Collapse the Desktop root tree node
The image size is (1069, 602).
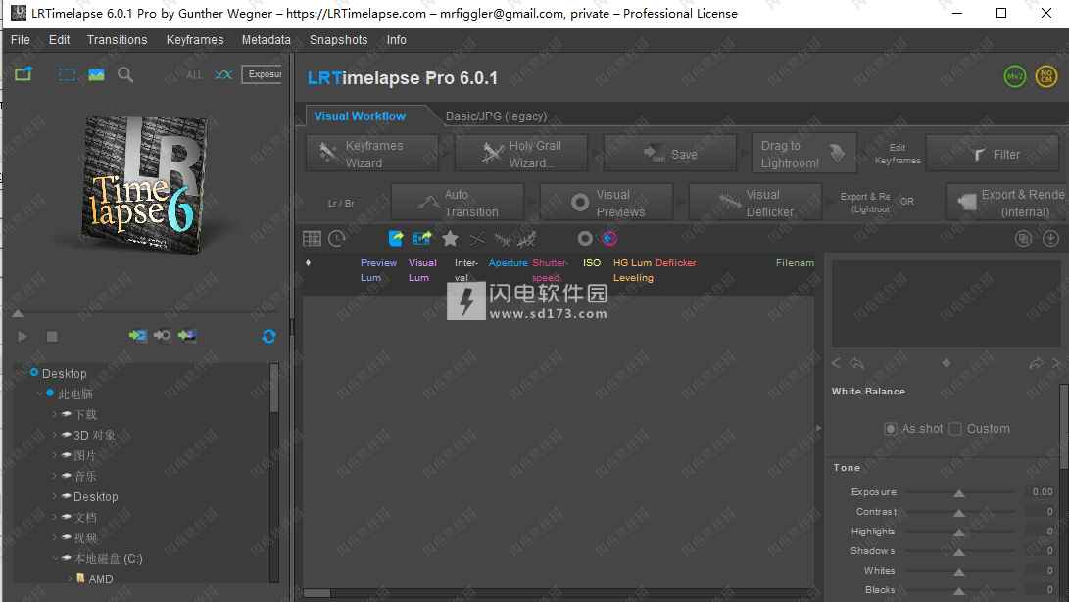(24, 373)
